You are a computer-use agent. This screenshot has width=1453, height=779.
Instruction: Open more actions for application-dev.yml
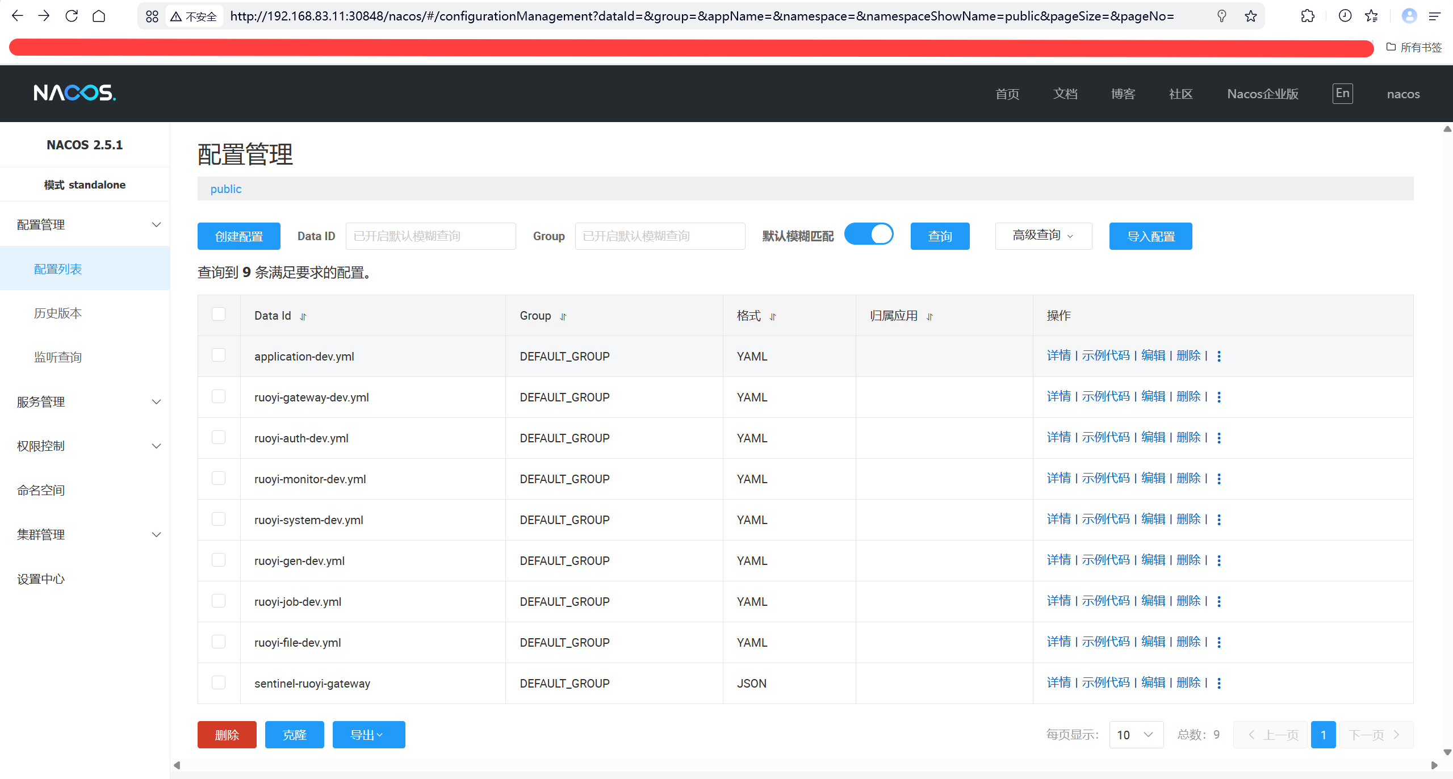point(1219,356)
